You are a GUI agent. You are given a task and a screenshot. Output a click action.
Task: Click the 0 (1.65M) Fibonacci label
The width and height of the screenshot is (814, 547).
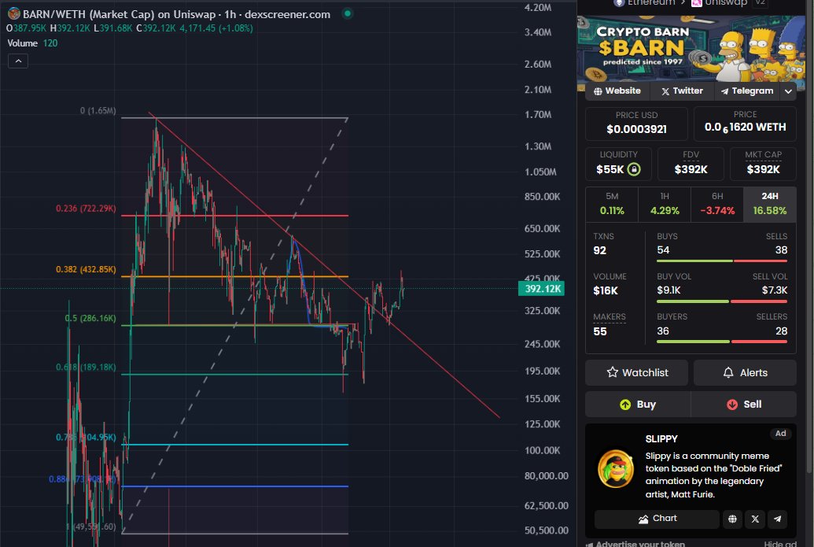click(98, 110)
